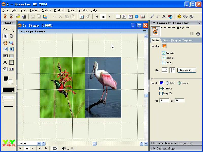Click Rewind in the main toolbar
This screenshot has width=203, height=152.
[97, 16]
